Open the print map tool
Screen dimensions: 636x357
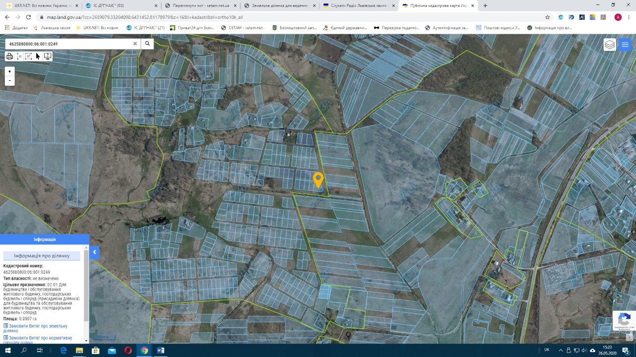click(x=9, y=56)
